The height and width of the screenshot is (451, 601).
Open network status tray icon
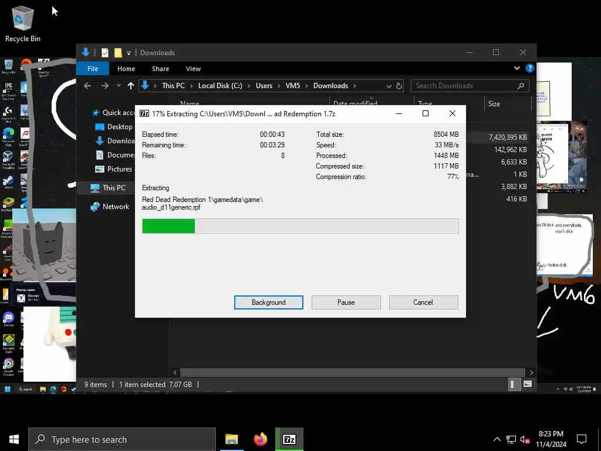(511, 439)
